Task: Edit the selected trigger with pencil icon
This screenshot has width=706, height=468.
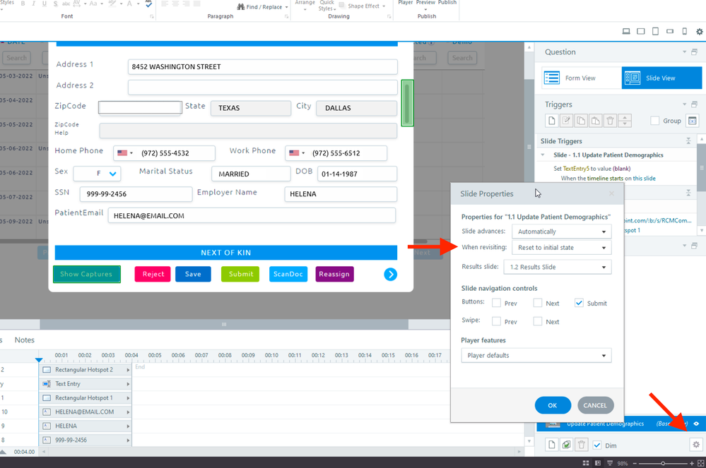Action: (x=566, y=121)
